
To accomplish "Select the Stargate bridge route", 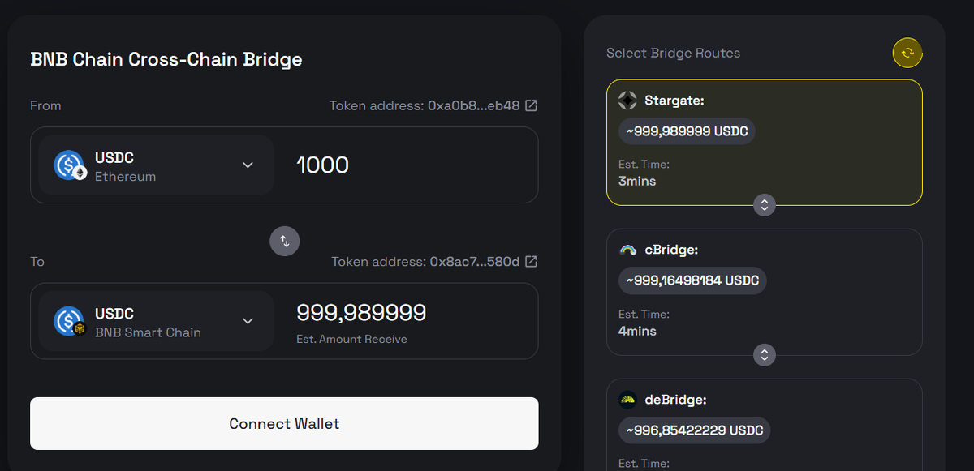I will click(x=764, y=142).
